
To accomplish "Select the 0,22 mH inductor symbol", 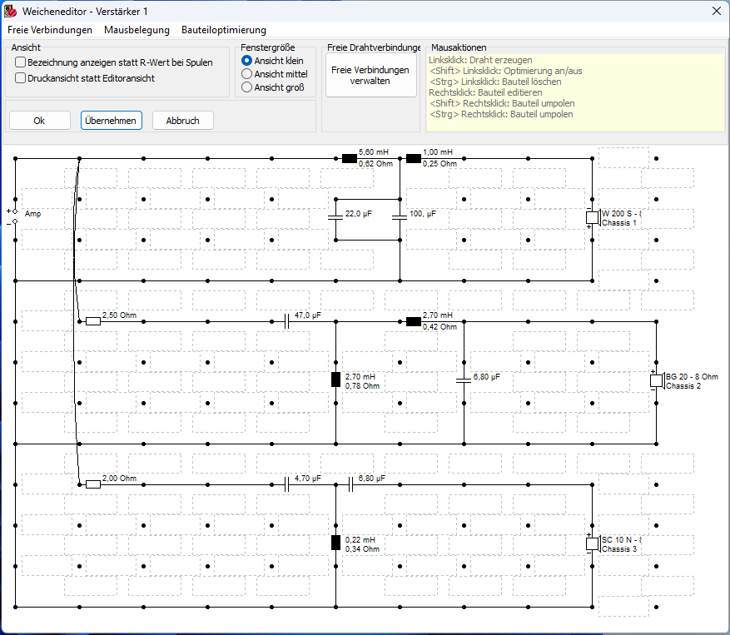I will 335,543.
